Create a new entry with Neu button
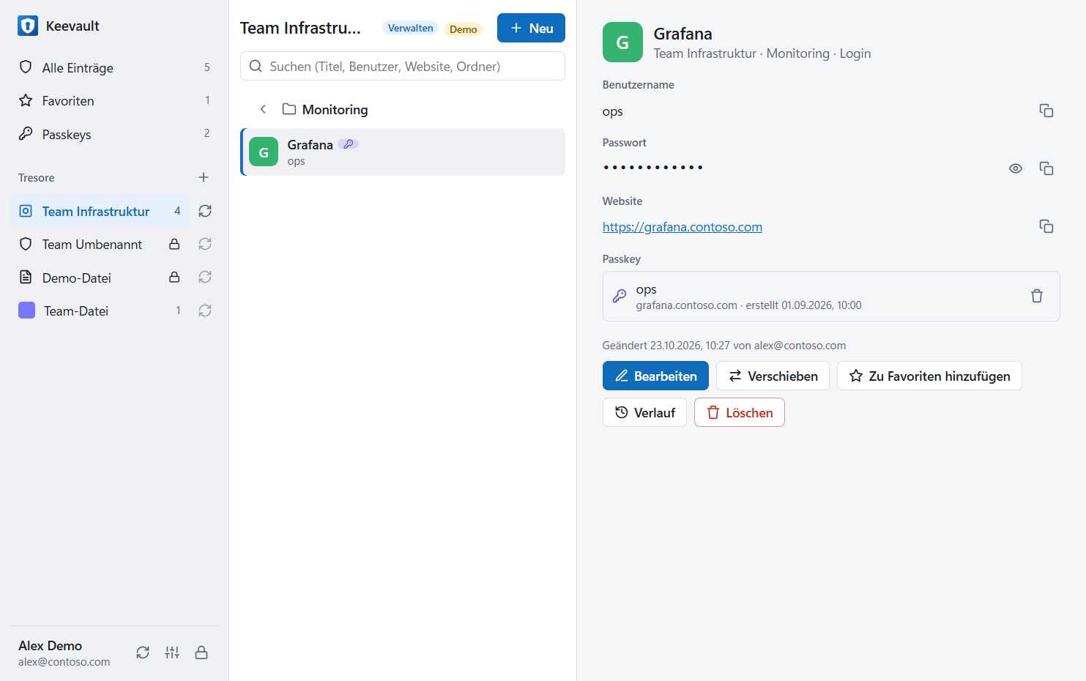 (x=531, y=28)
